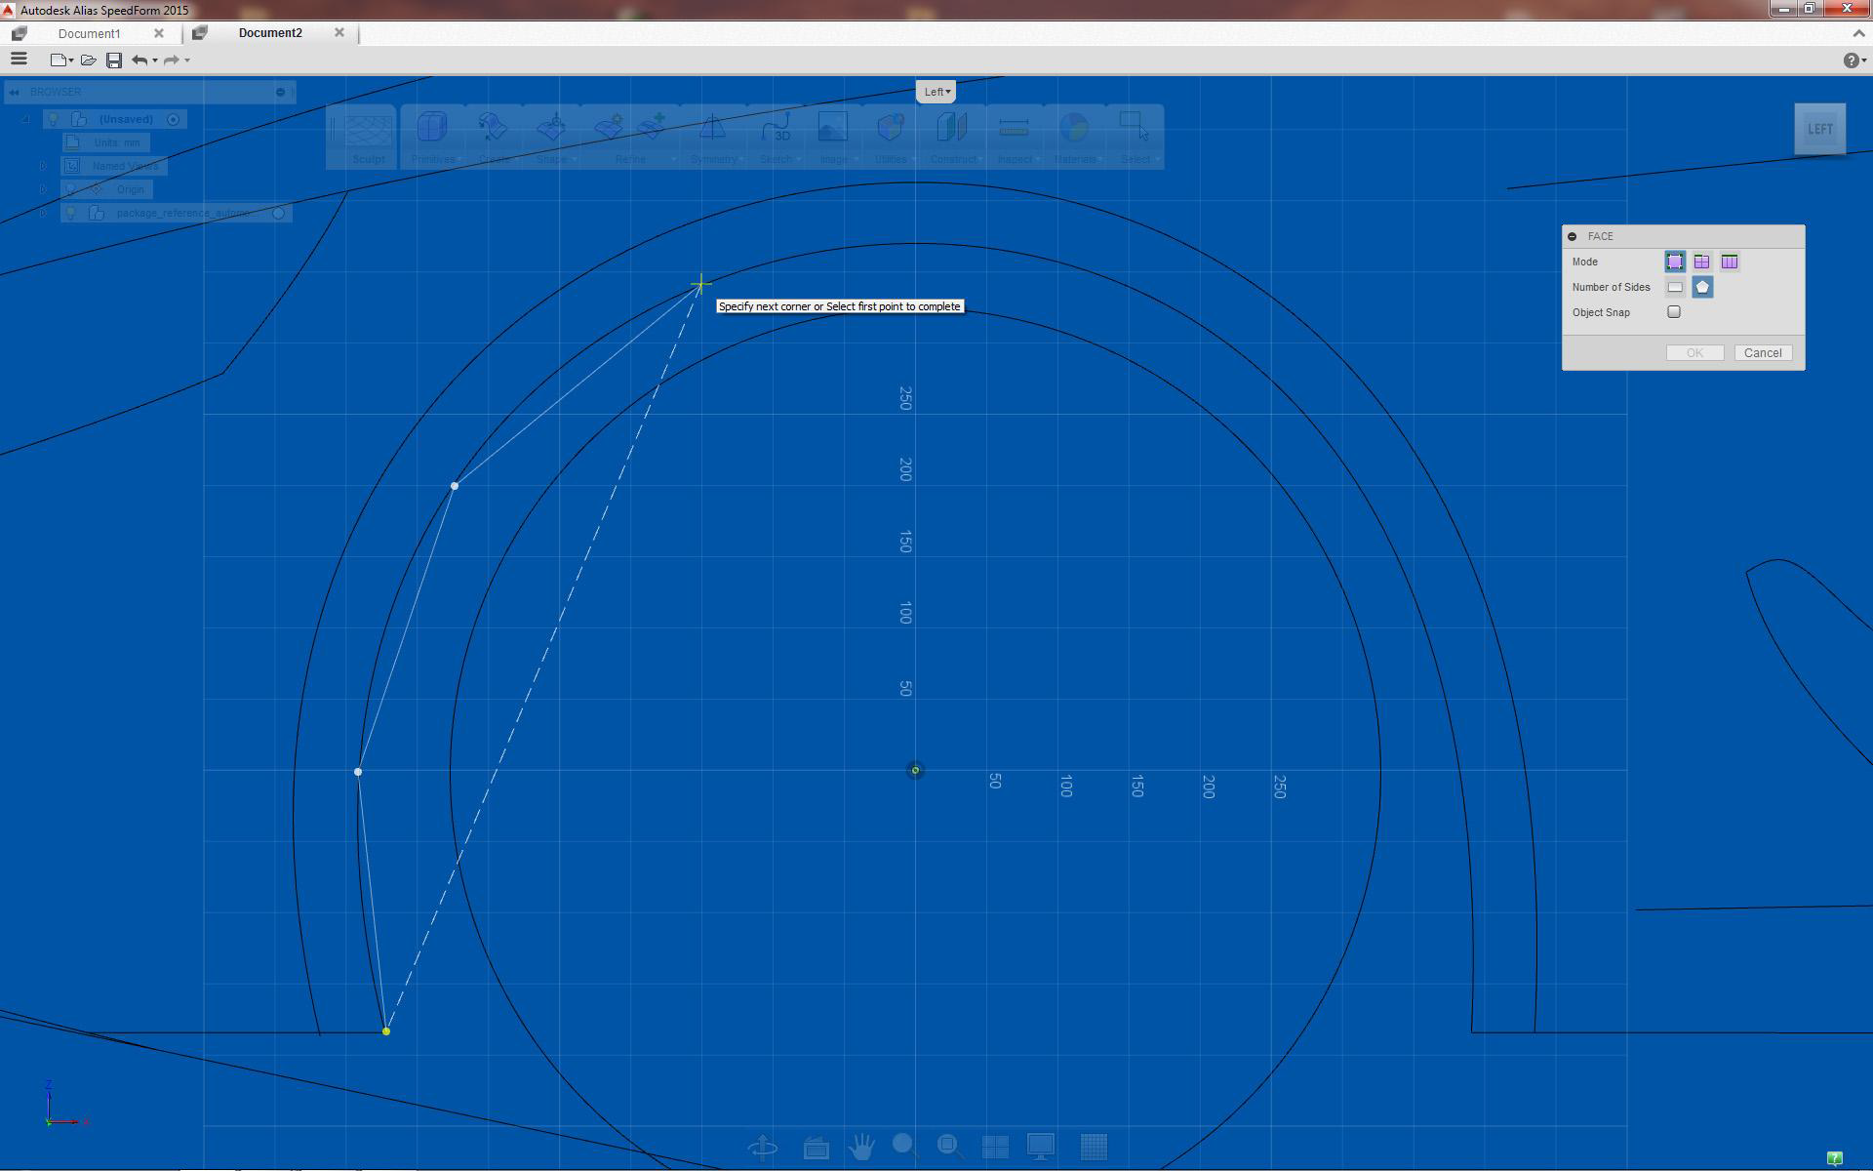
Task: Select four-sided Number of Sides option
Action: click(x=1675, y=287)
